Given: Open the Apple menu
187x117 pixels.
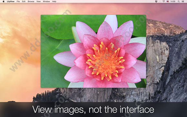Looking at the screenshot, I should (x=4, y=1).
